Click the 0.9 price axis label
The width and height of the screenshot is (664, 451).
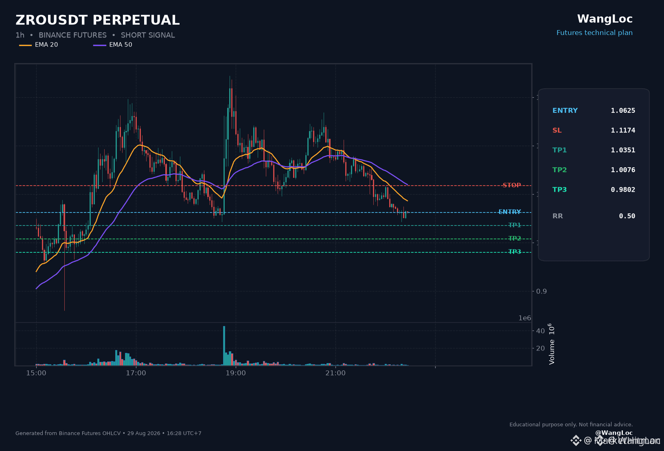coord(541,291)
